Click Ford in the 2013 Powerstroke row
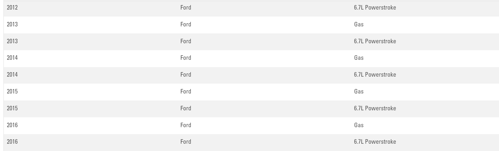 point(186,41)
